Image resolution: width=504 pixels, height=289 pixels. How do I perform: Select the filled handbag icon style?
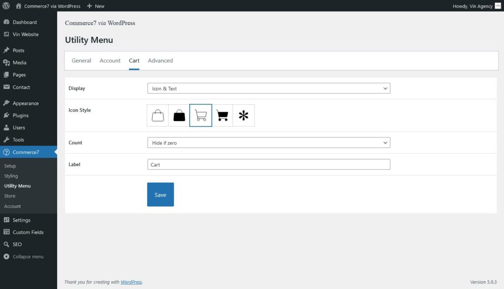(179, 115)
